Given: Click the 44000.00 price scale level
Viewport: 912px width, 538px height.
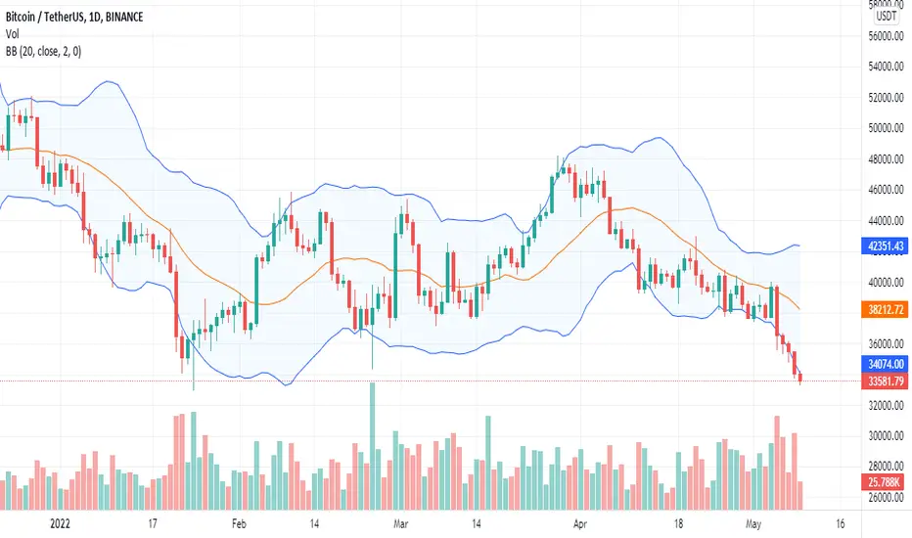Looking at the screenshot, I should pos(886,221).
